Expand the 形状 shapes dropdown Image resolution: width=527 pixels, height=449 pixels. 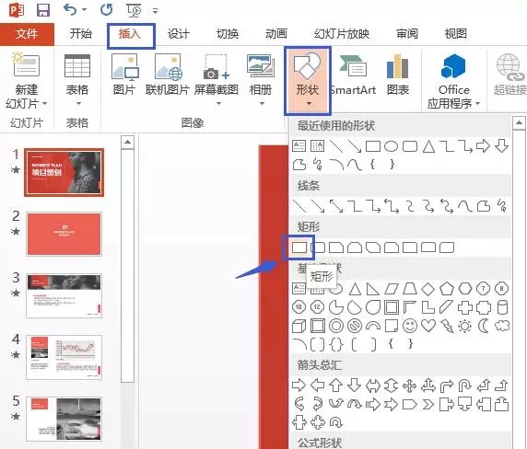308,81
